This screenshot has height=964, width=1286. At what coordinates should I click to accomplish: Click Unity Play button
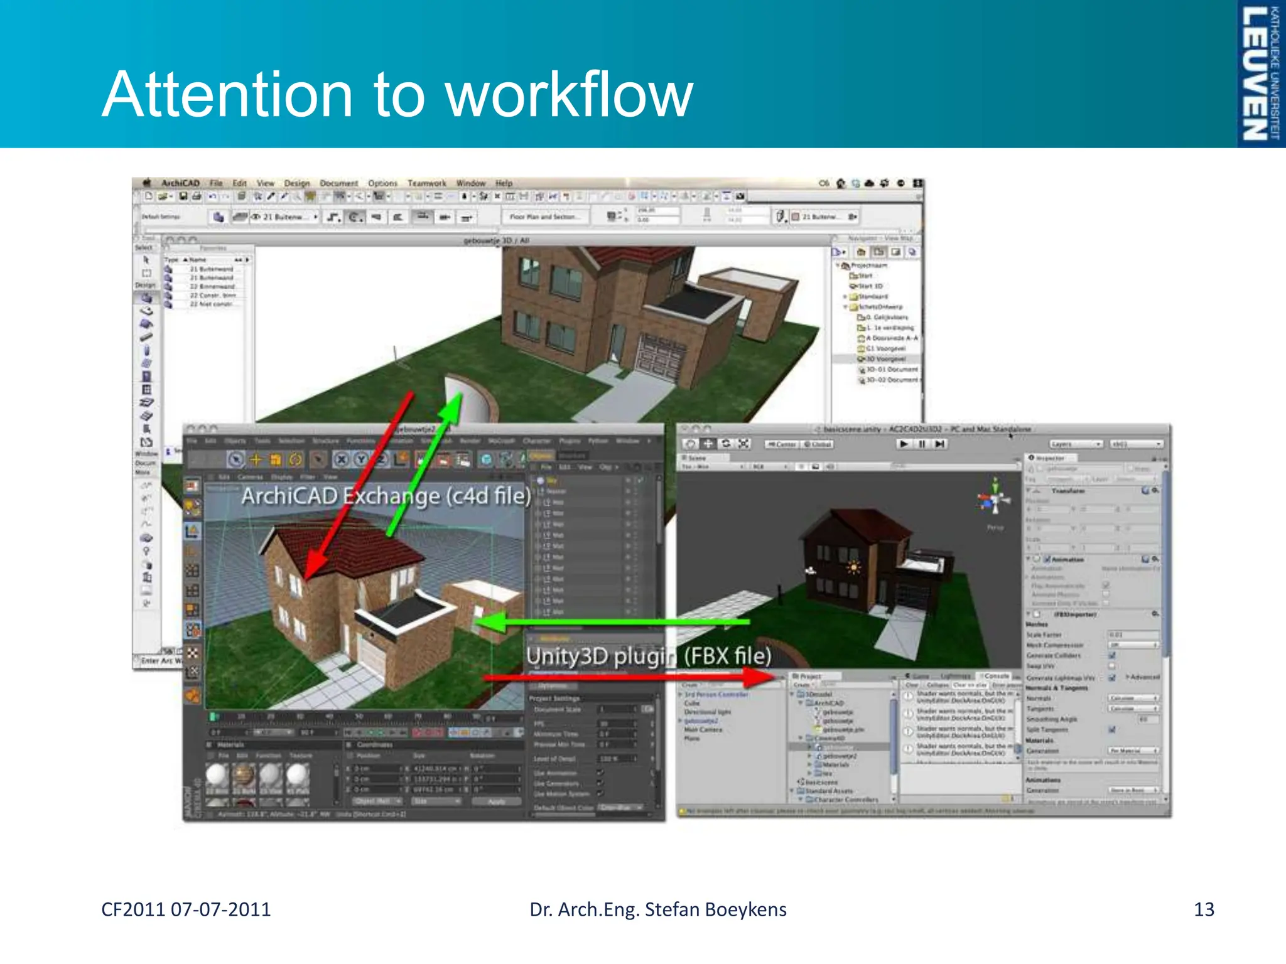pyautogui.click(x=904, y=444)
